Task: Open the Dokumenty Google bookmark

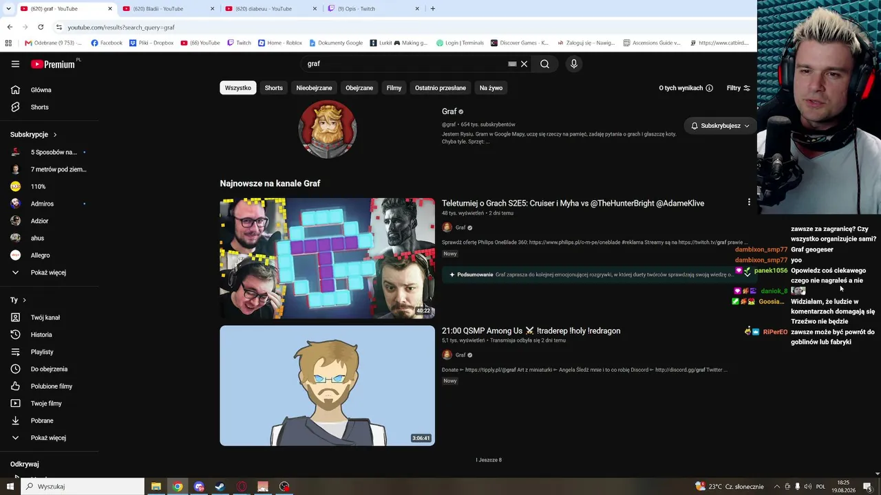Action: pos(336,43)
